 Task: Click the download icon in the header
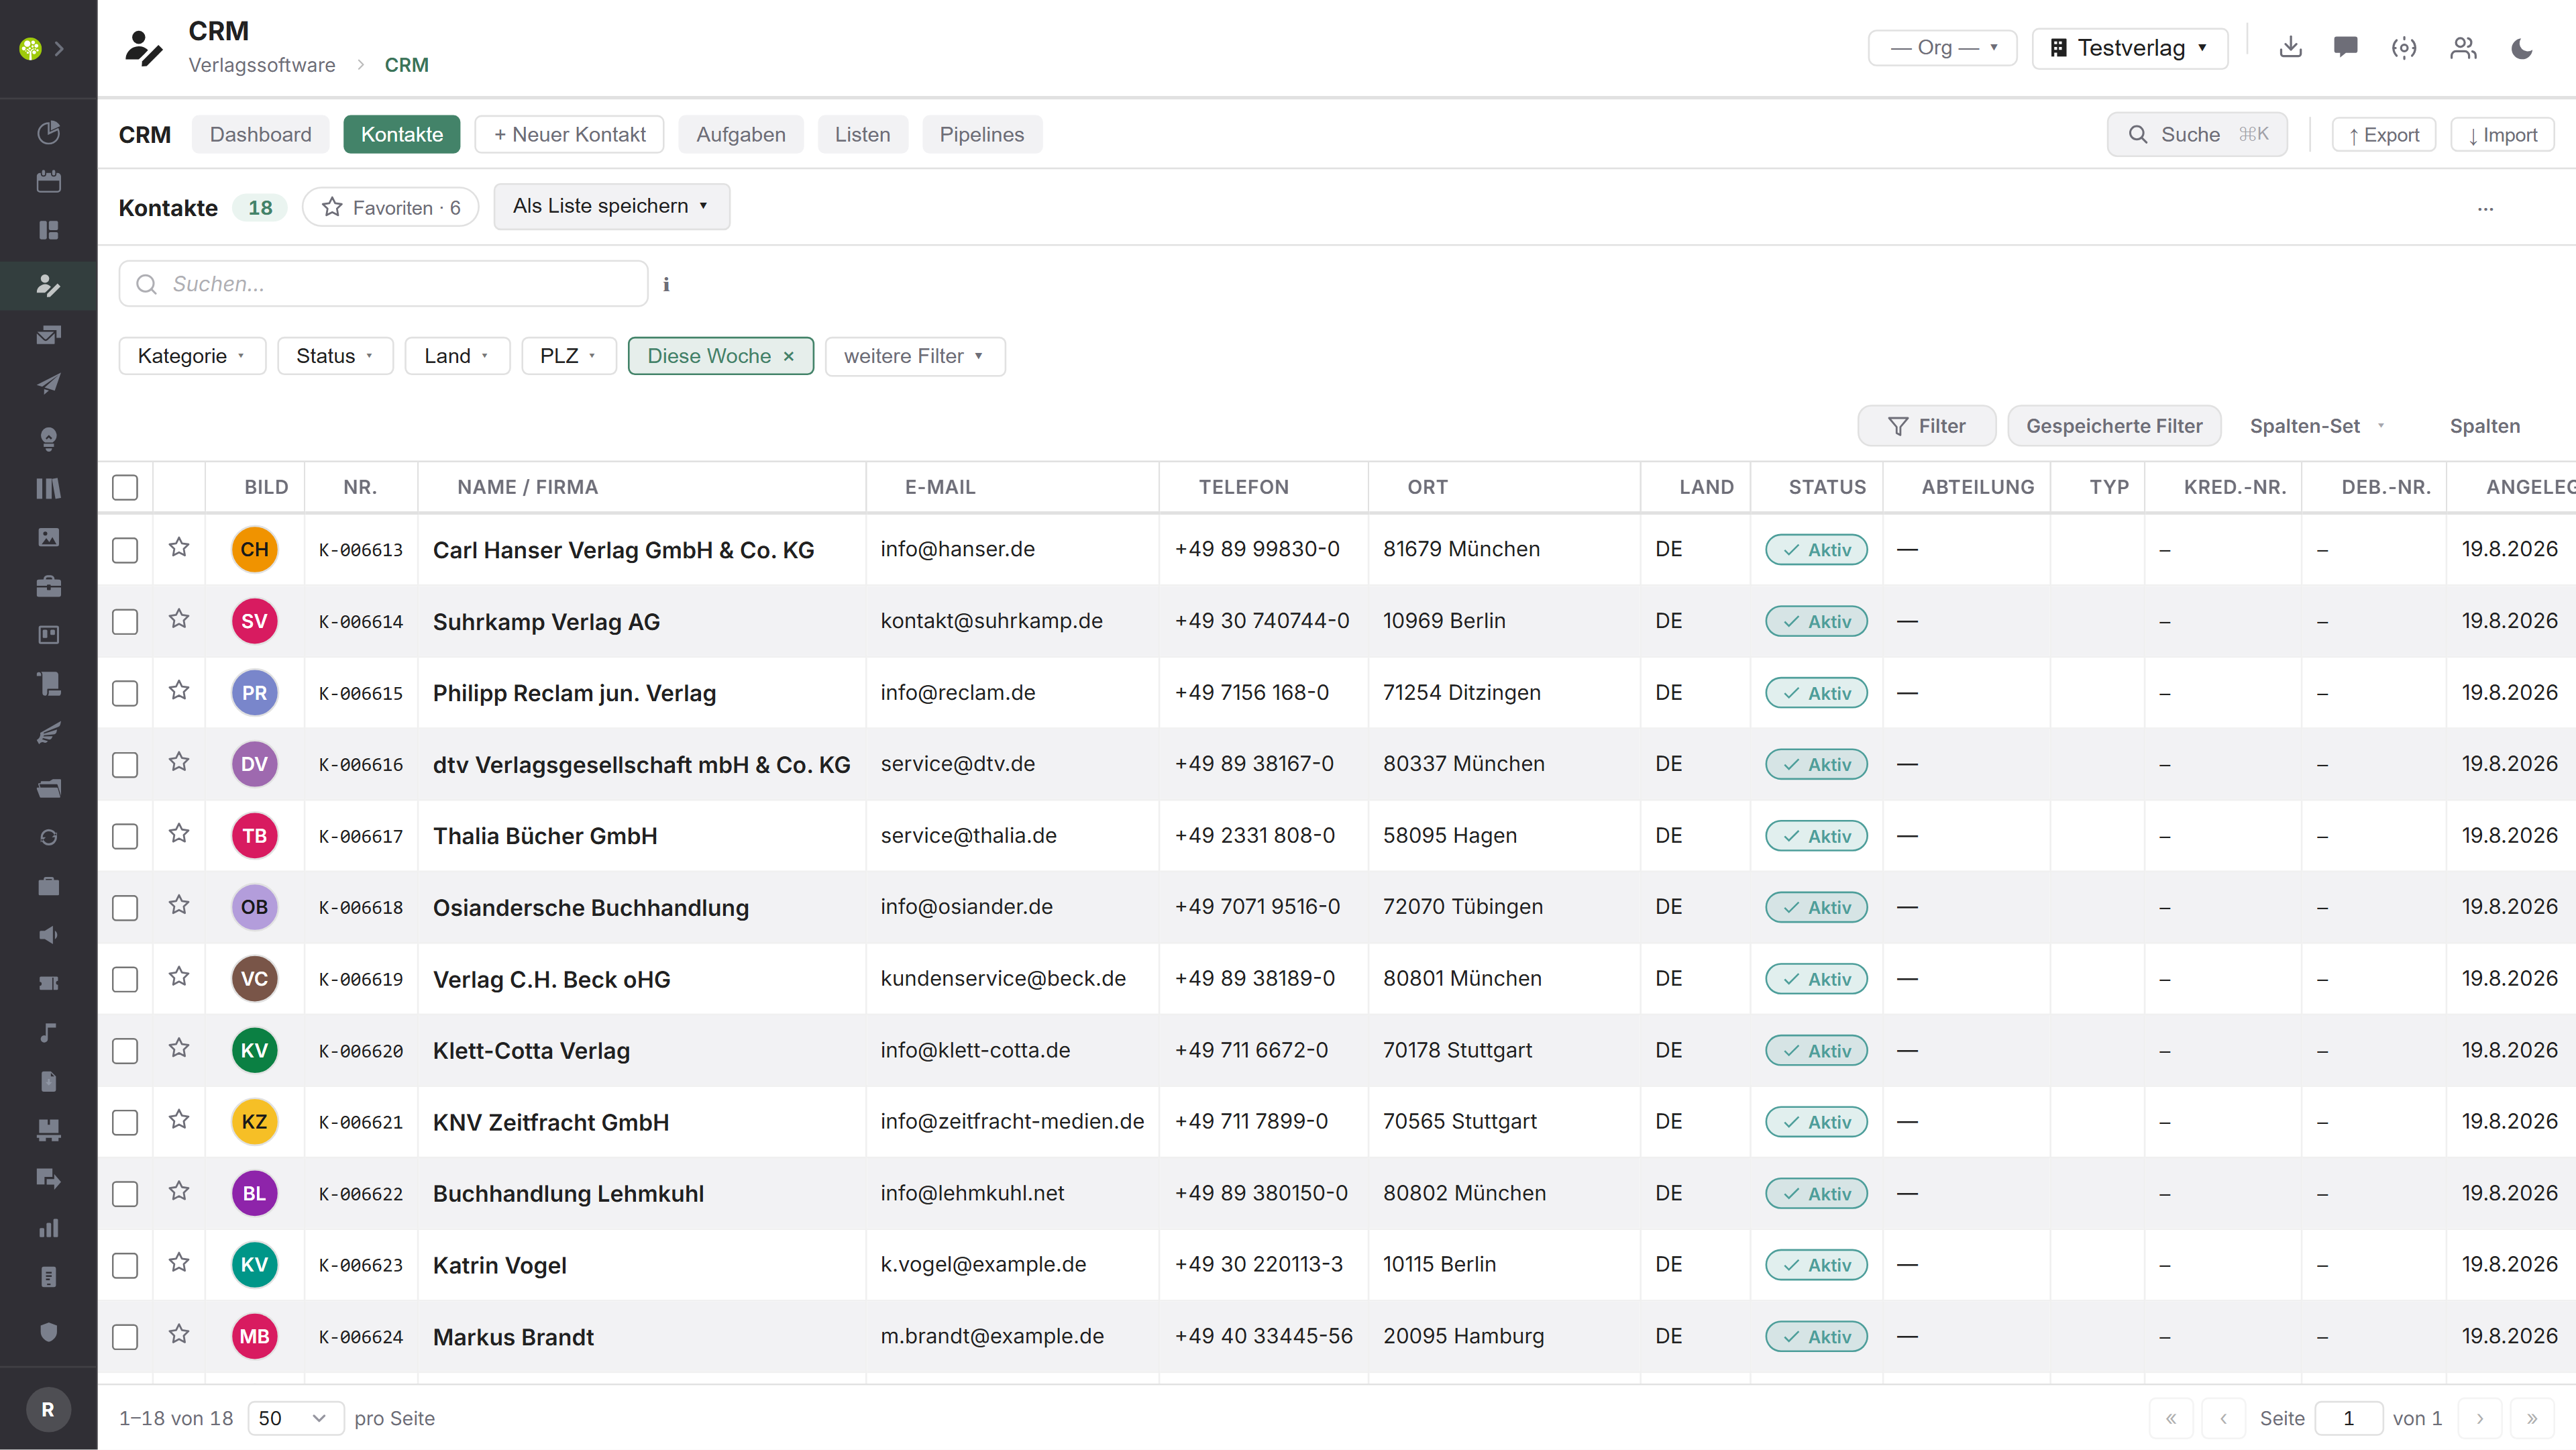pos(2290,47)
